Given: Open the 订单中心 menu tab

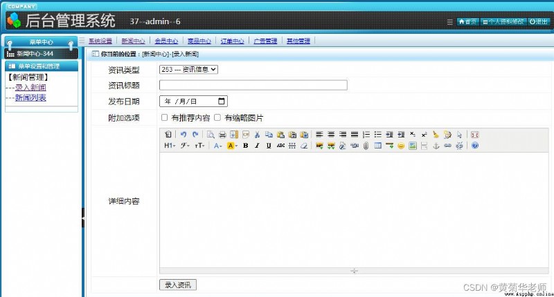Looking at the screenshot, I should [x=232, y=41].
